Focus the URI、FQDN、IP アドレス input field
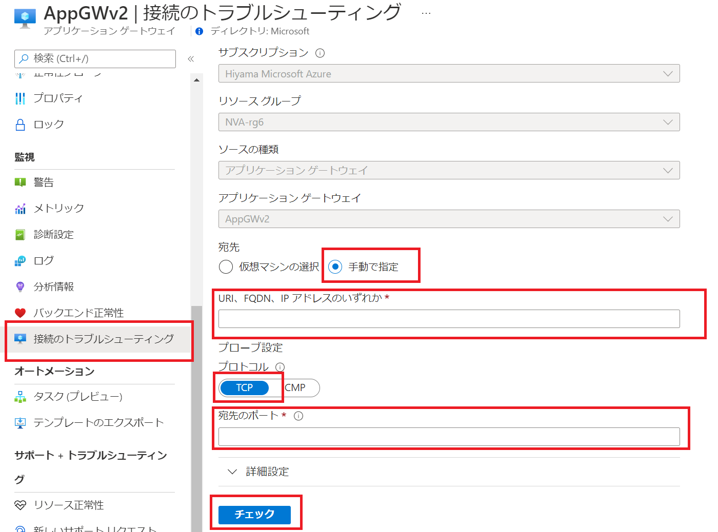 point(449,319)
